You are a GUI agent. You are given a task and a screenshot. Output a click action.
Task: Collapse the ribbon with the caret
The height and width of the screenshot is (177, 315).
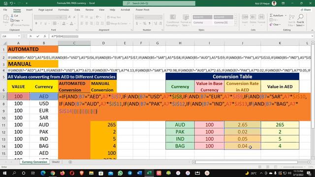312,30
